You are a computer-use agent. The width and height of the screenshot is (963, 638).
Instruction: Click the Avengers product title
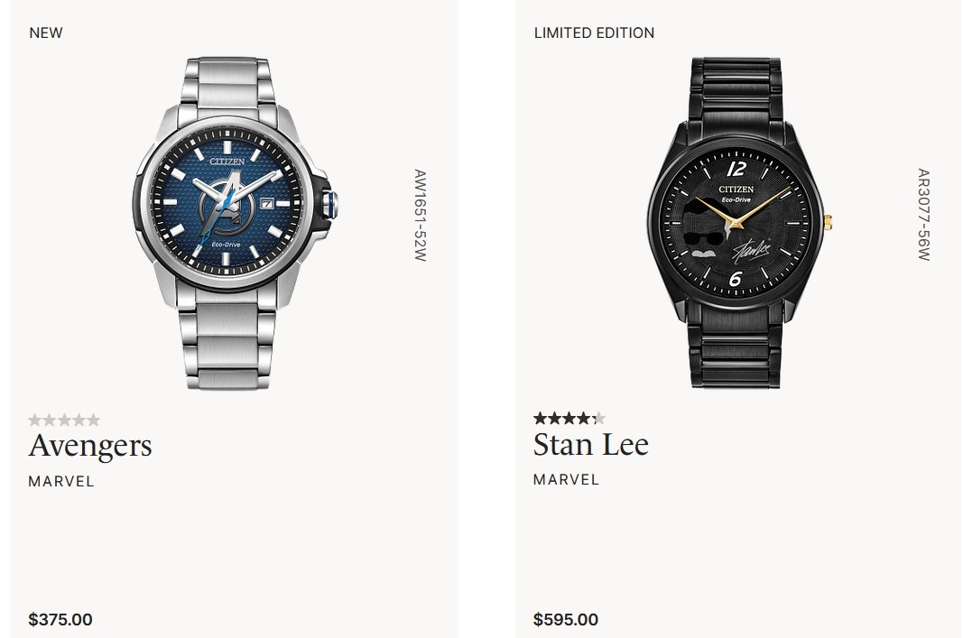tap(90, 445)
